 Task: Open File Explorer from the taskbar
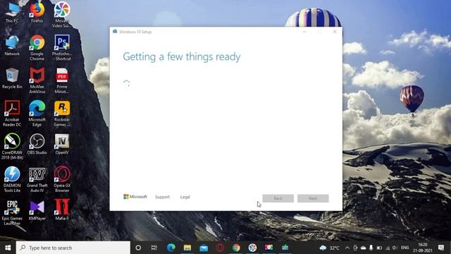click(187, 248)
